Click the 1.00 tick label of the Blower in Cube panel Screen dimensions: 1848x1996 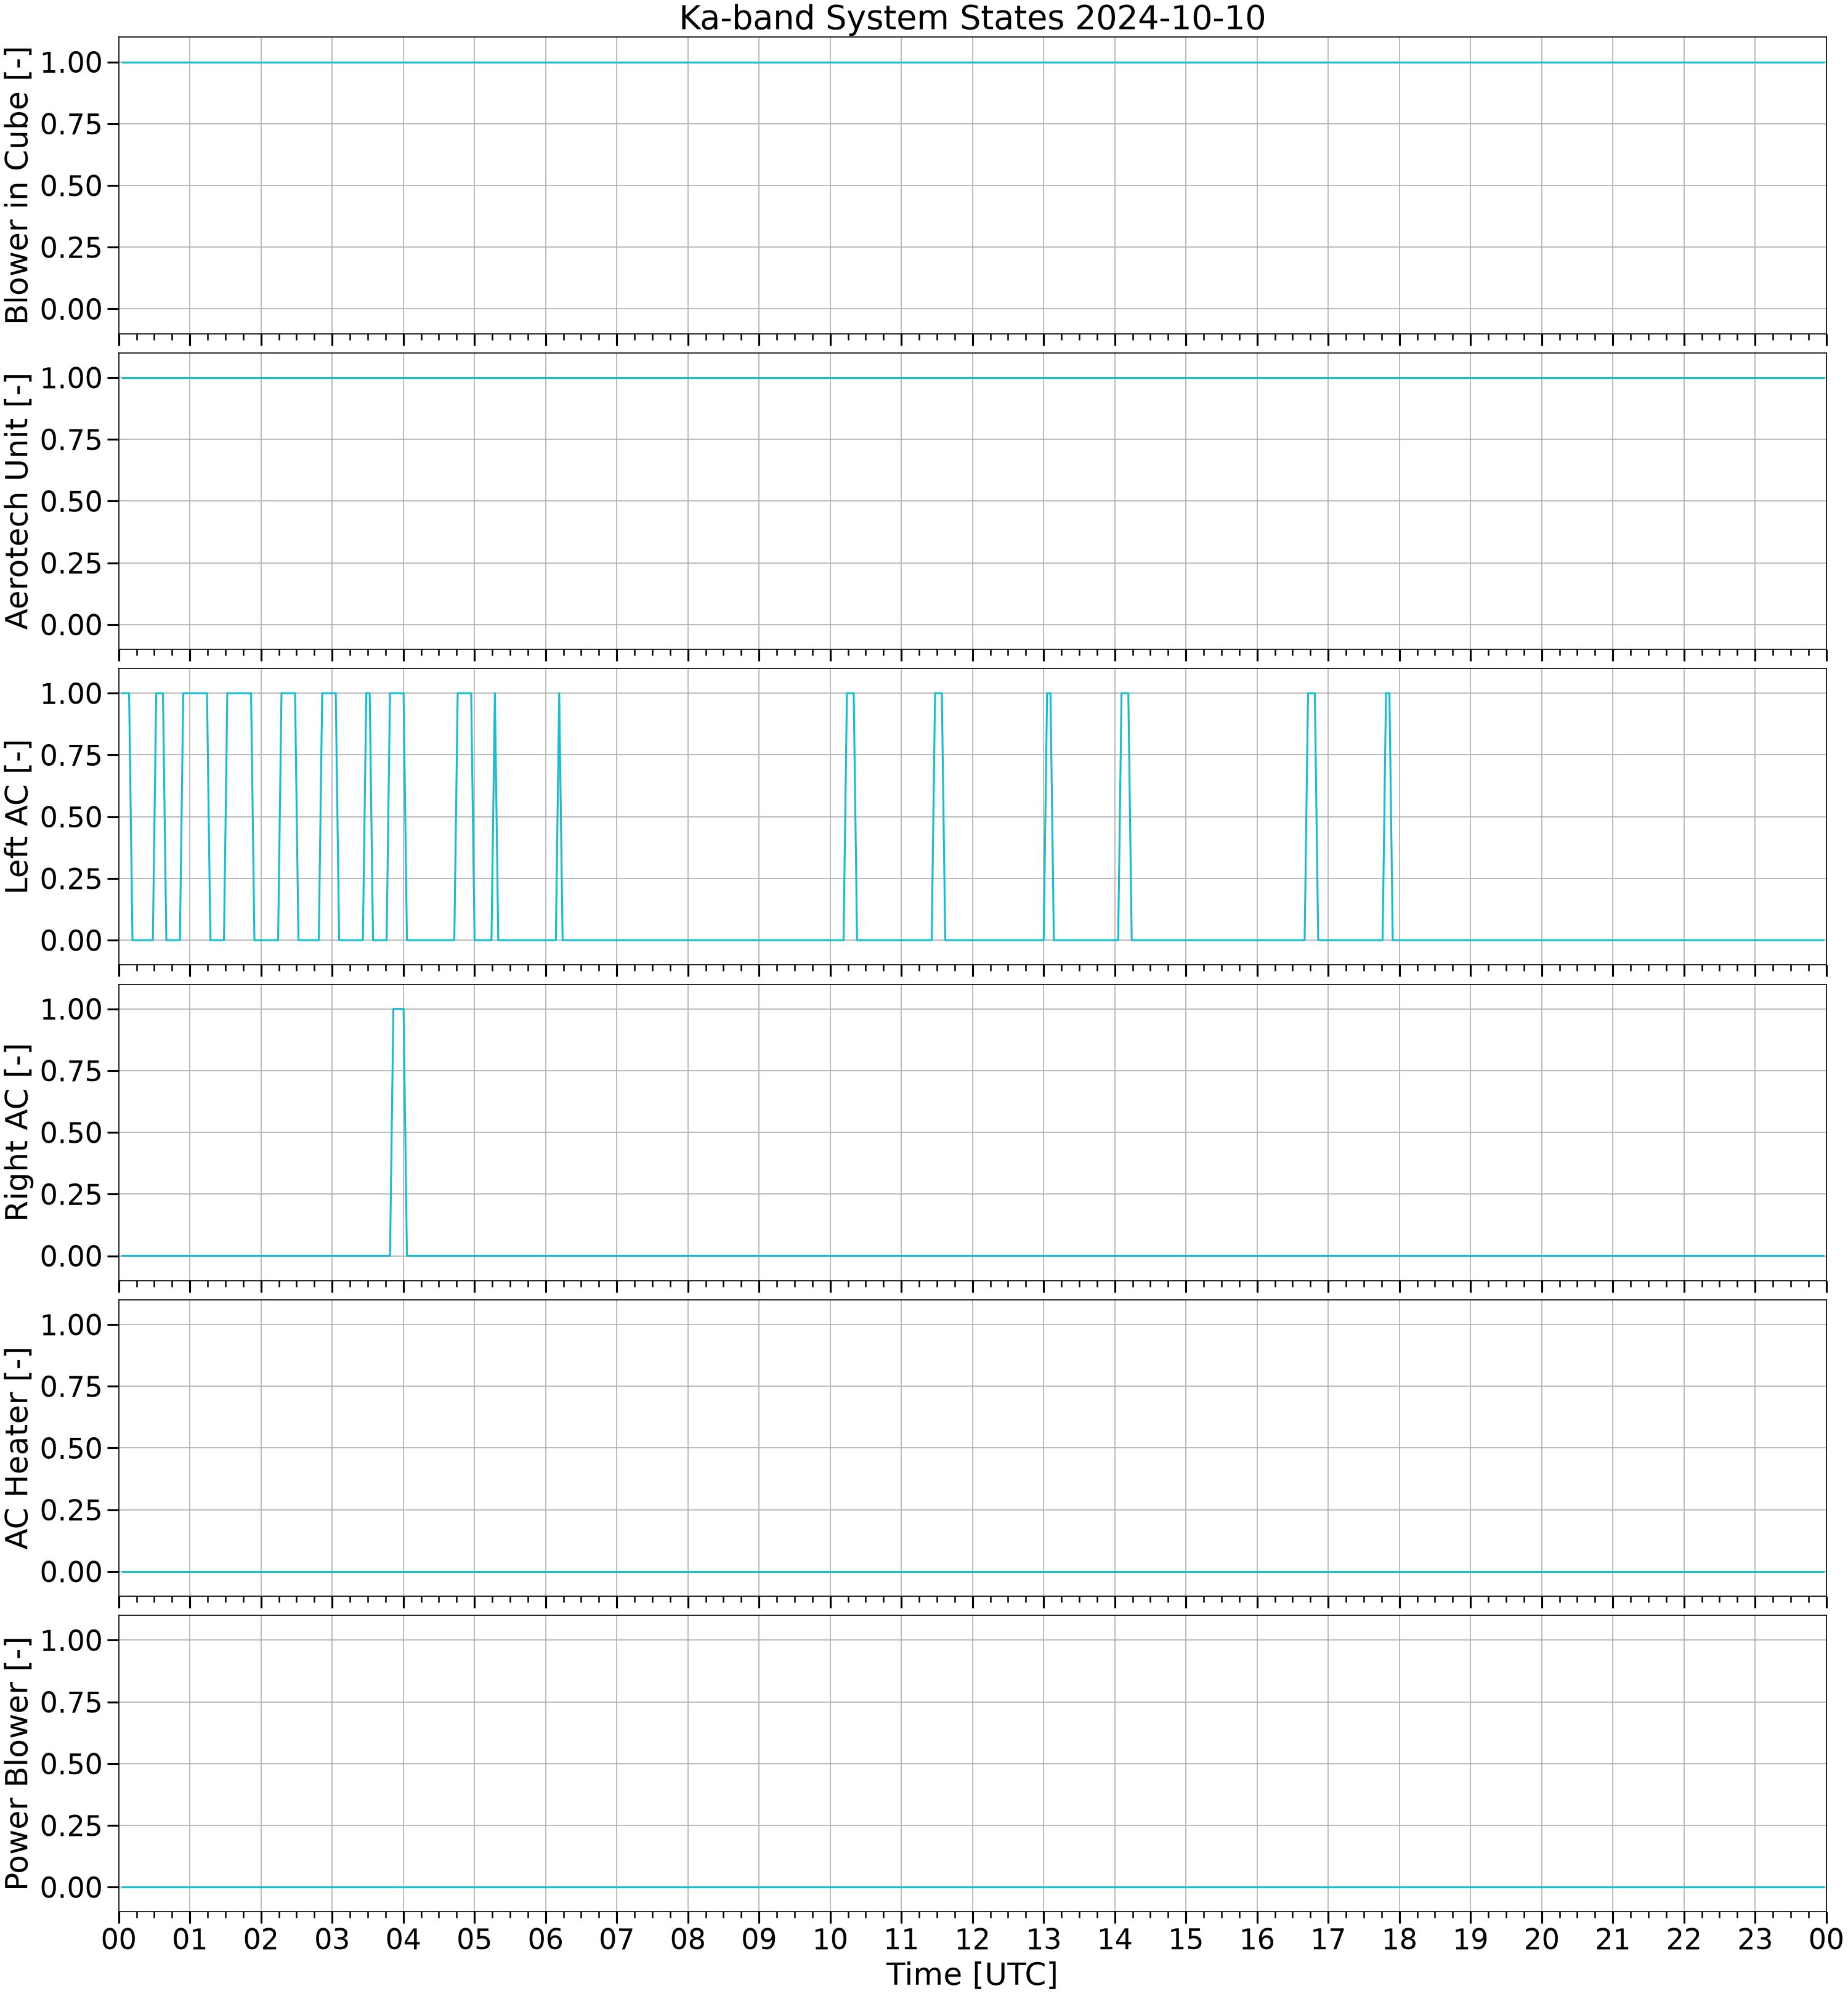point(71,62)
